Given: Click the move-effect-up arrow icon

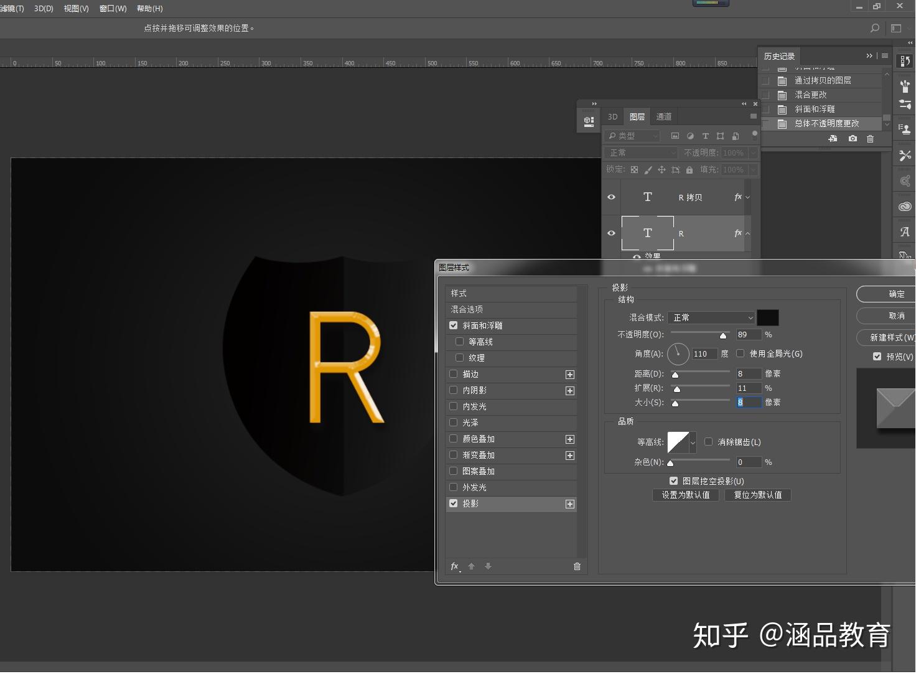Looking at the screenshot, I should tap(471, 566).
